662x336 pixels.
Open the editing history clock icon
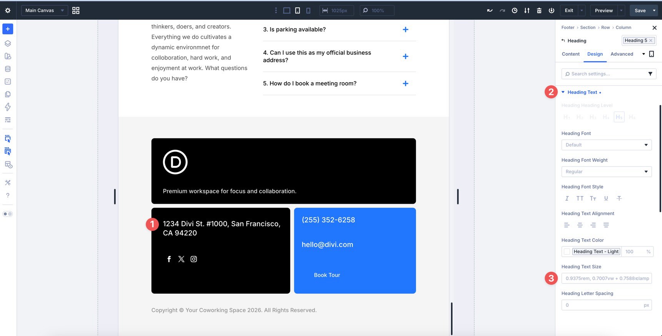(514, 10)
